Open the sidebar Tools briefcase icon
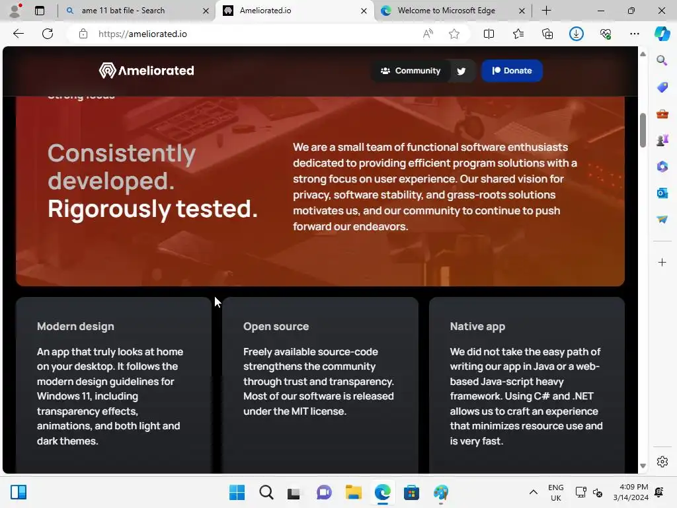 [x=662, y=114]
